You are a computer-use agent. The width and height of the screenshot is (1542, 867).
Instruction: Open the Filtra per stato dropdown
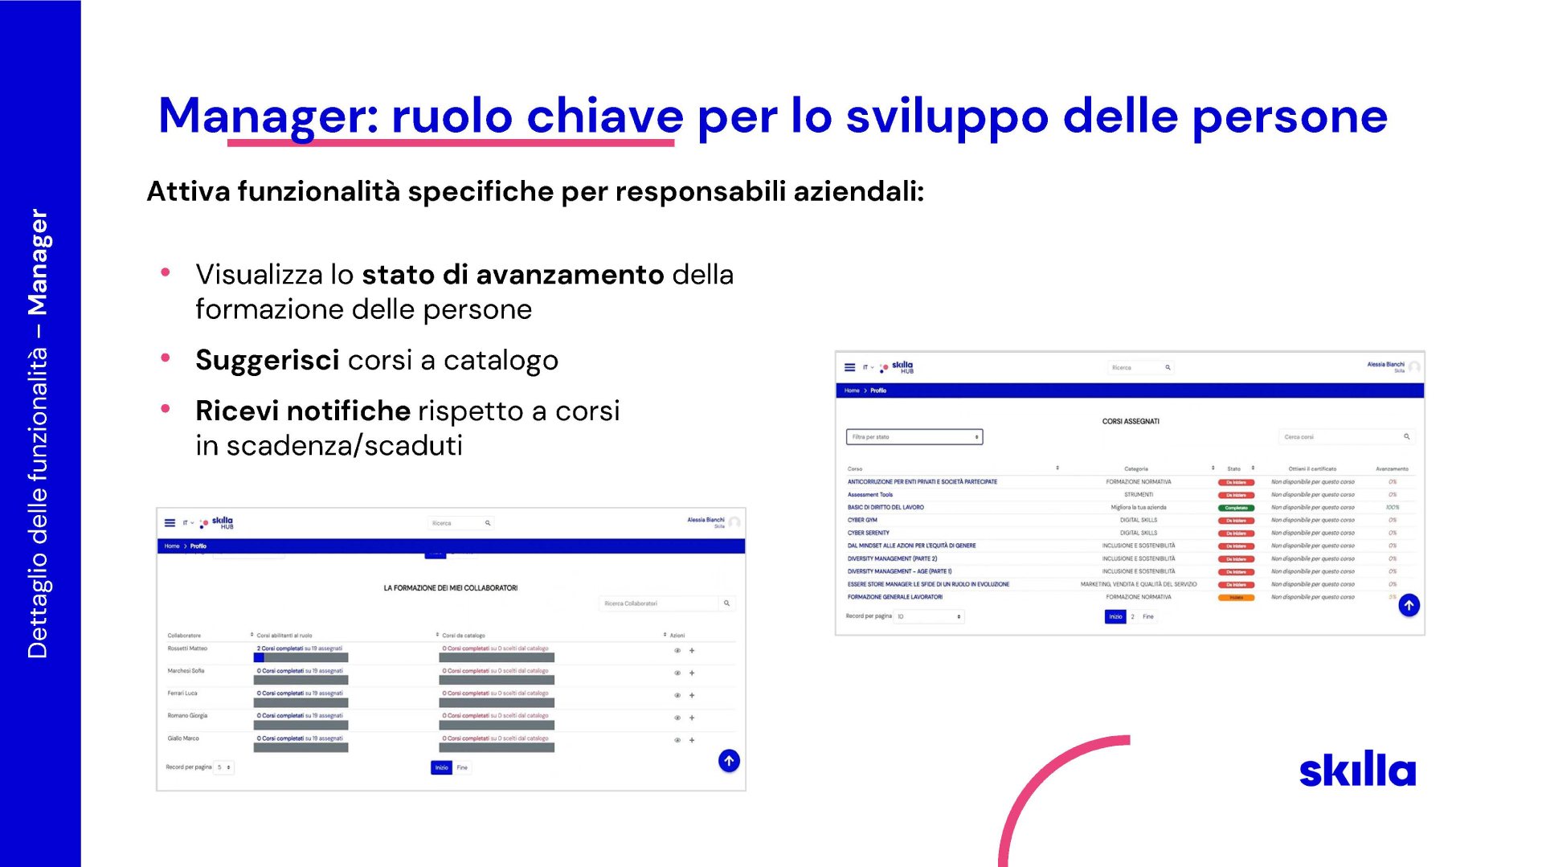pos(914,437)
